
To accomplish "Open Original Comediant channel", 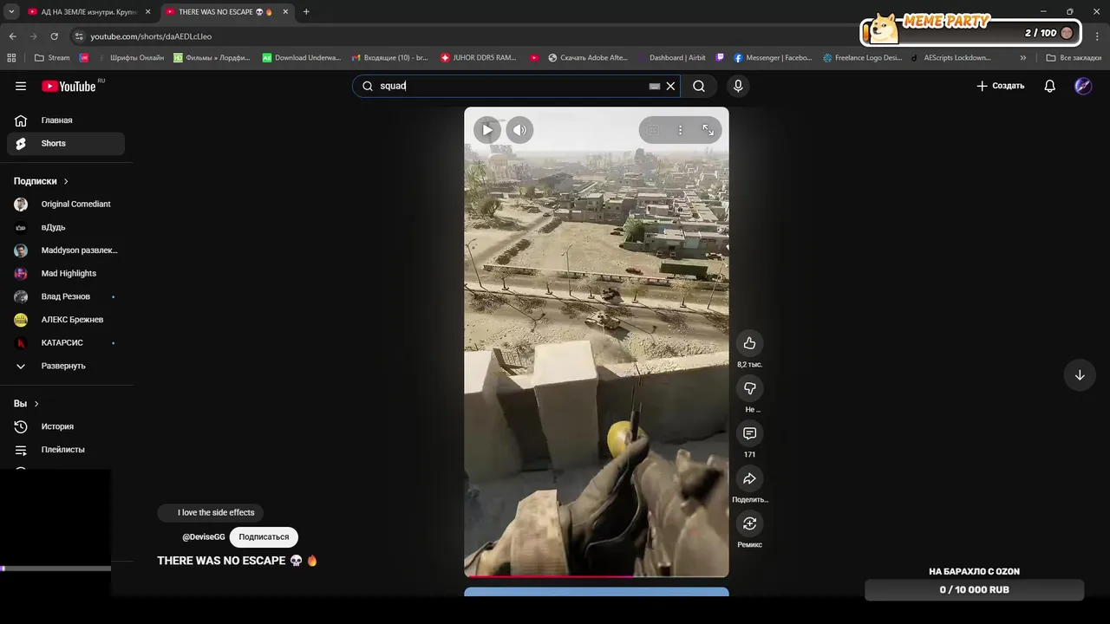I will click(66, 205).
